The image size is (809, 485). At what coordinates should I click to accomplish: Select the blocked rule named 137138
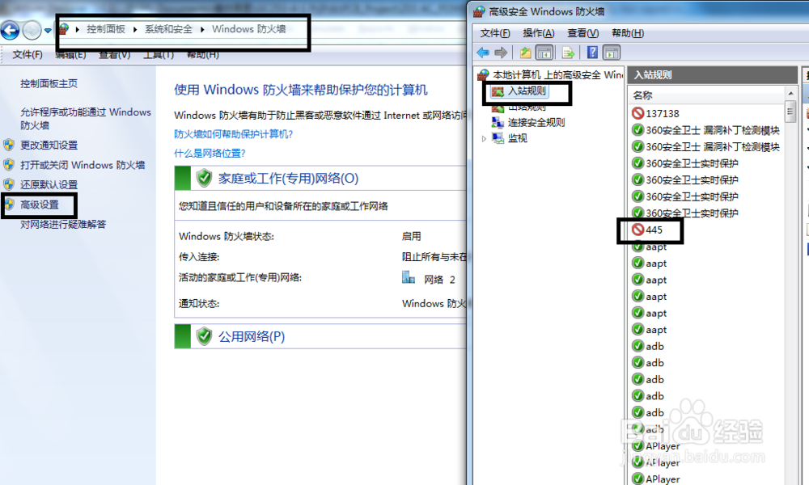tap(663, 113)
